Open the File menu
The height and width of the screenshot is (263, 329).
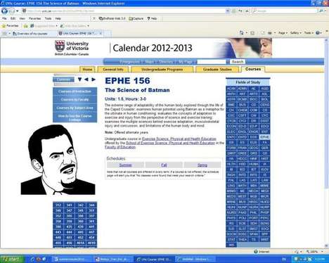click(x=4, y=18)
